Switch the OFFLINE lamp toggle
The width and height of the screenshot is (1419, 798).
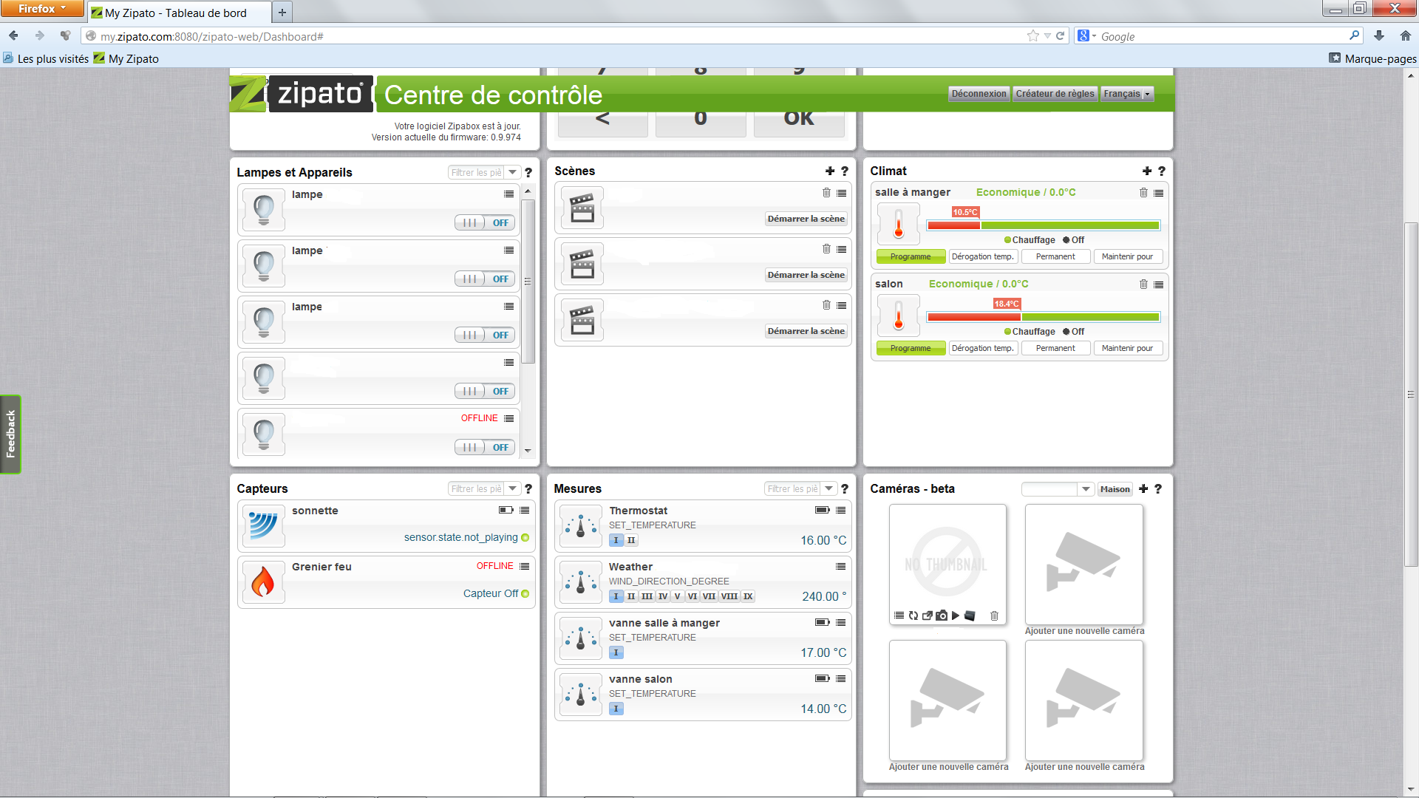click(484, 448)
